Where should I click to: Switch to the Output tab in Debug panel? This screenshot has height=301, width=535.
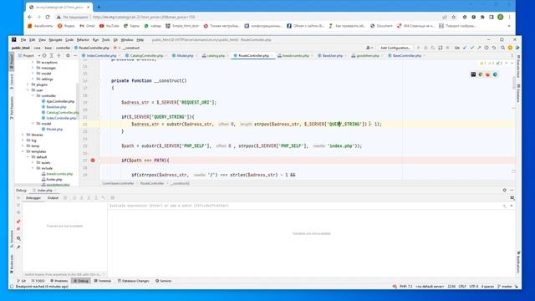53,198
